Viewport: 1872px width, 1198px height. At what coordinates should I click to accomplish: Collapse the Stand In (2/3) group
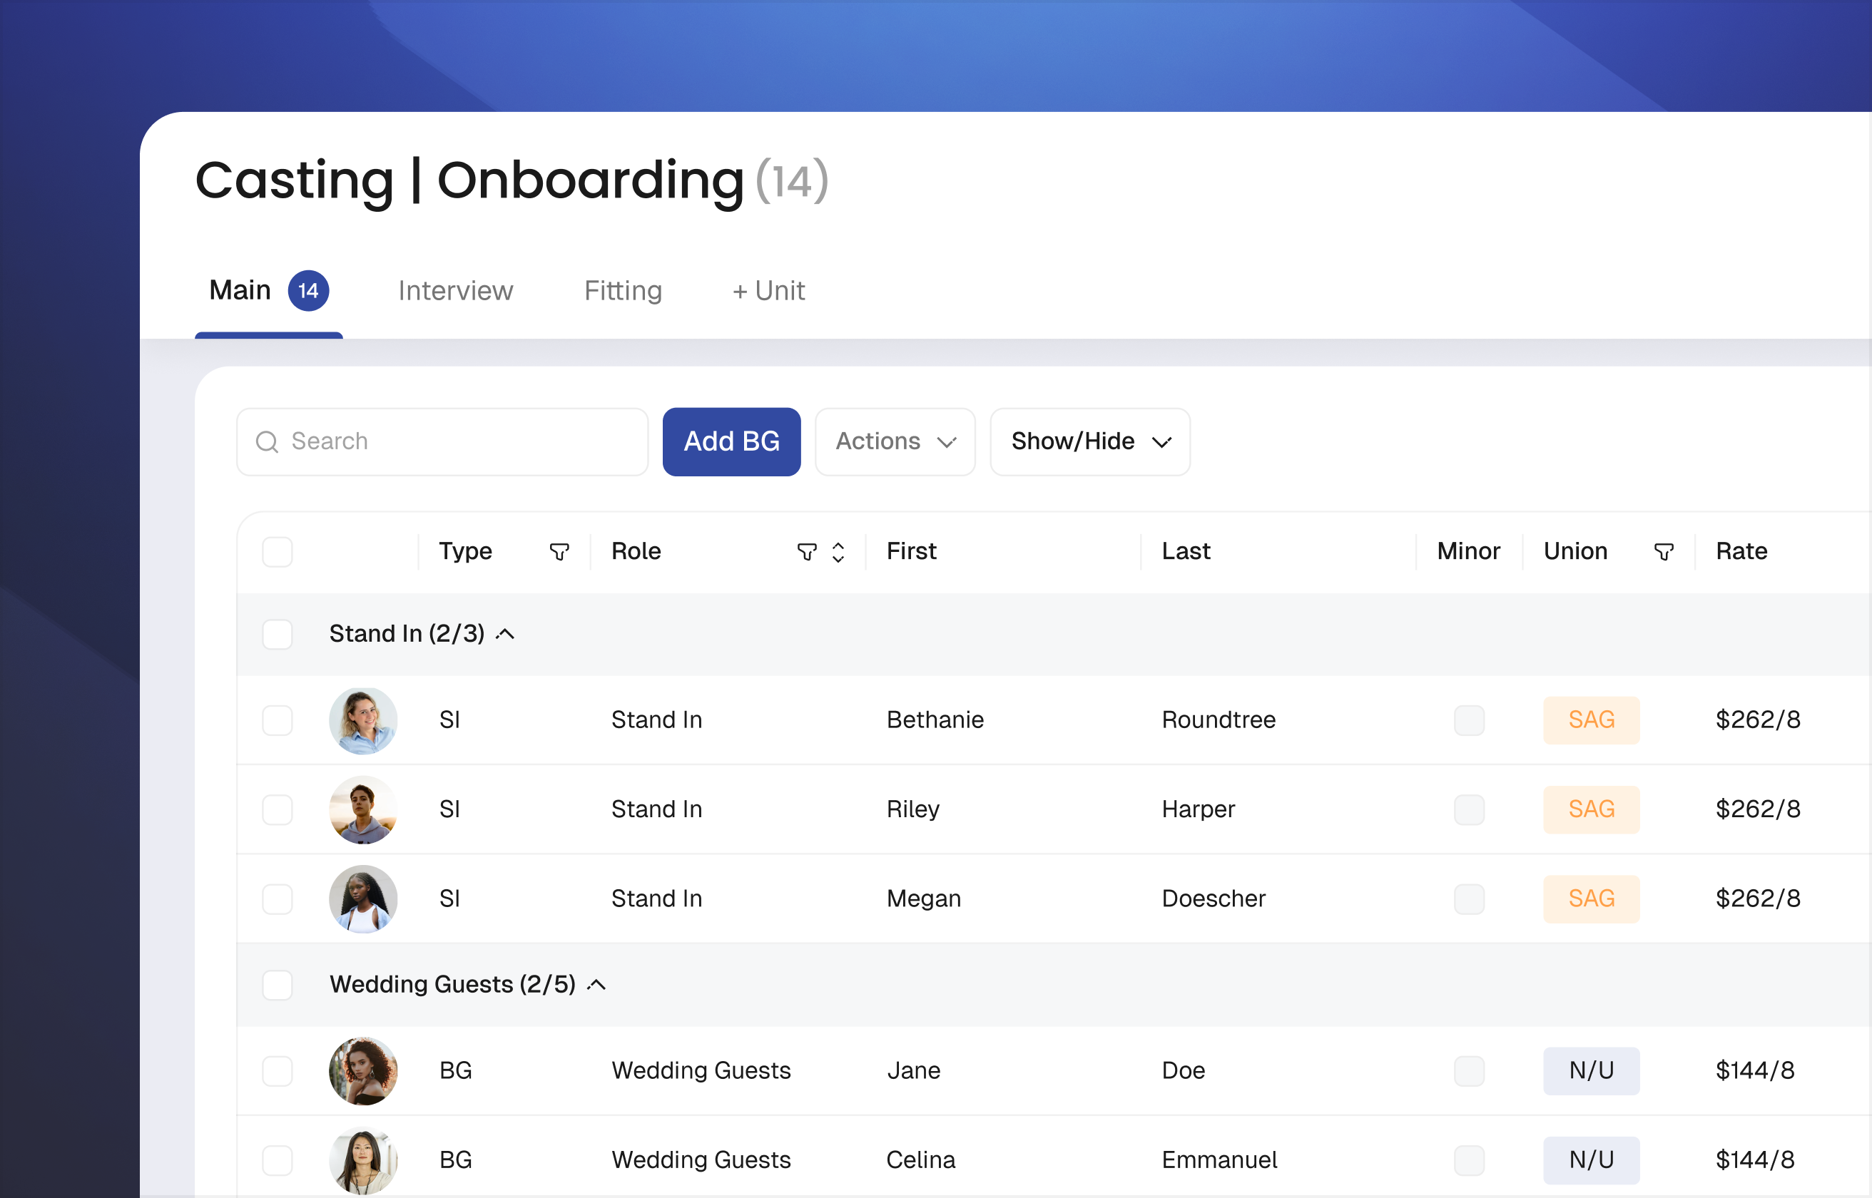click(x=505, y=634)
